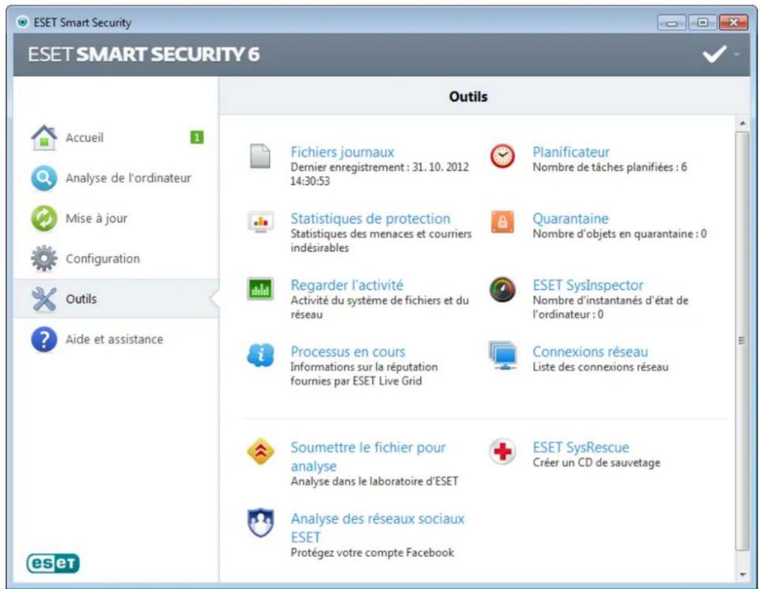760x589 pixels.
Task: Close the ESET Smart Security window
Action: [734, 23]
